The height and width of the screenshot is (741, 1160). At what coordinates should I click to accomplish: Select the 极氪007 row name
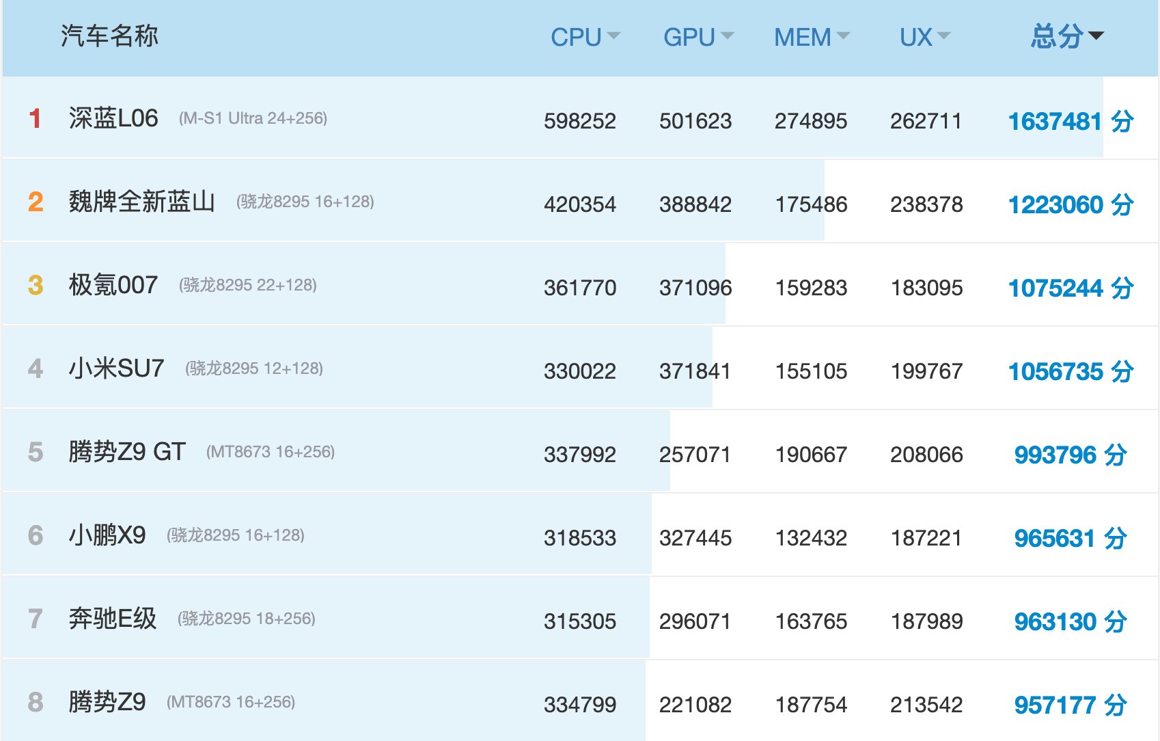pos(113,285)
